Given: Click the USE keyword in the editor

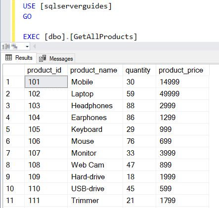Looking at the screenshot, I should coord(29,6).
